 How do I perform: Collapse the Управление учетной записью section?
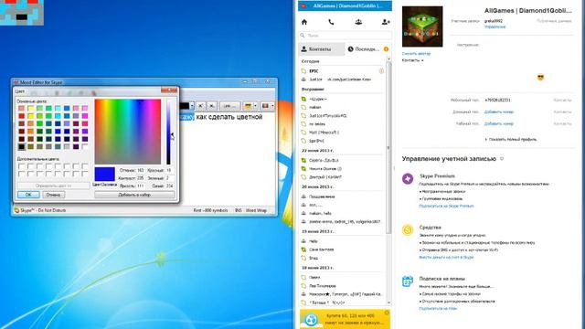(x=502, y=159)
